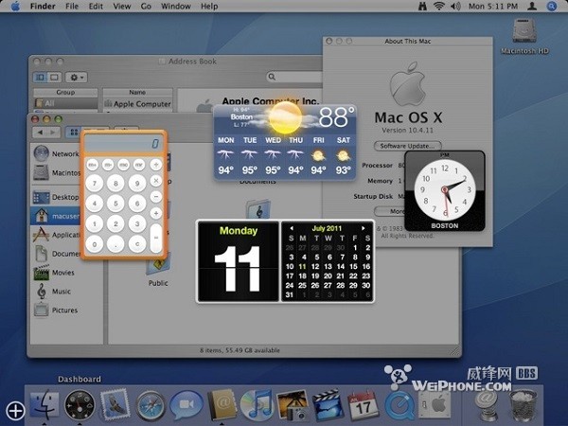Image resolution: width=568 pixels, height=426 pixels.
Task: Open Spotlight search in the menu bar
Action: 552,7
